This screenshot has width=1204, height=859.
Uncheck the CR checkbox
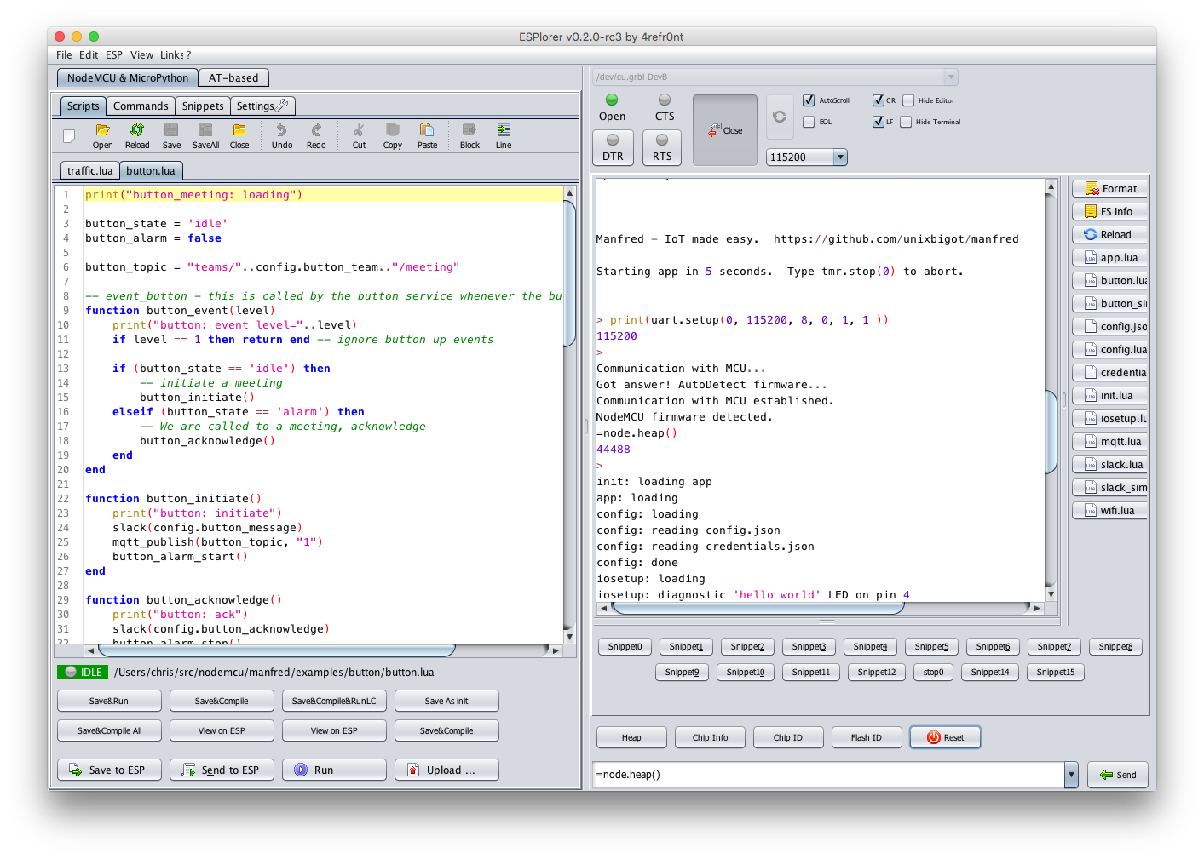click(x=878, y=100)
